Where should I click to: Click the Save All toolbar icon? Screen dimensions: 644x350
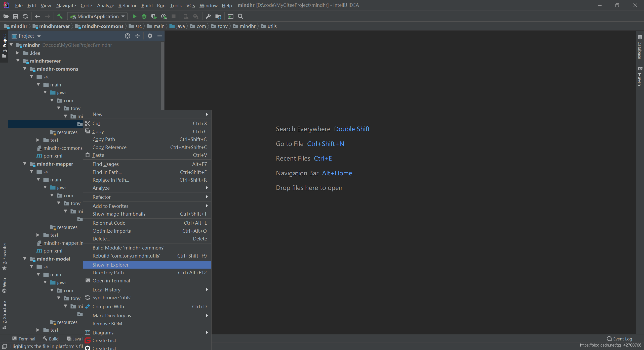(16, 16)
